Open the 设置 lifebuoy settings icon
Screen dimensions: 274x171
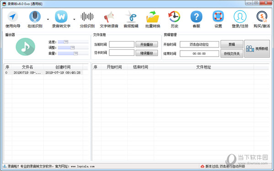(x=218, y=16)
